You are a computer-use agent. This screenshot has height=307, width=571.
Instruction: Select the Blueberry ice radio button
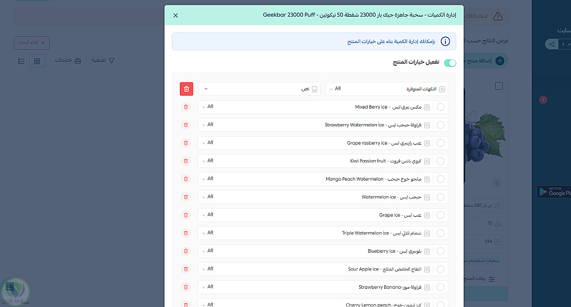(x=441, y=251)
